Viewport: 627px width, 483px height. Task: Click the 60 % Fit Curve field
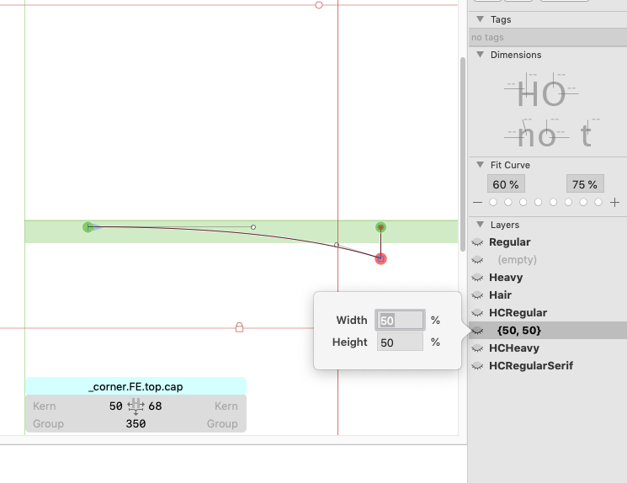pyautogui.click(x=505, y=184)
